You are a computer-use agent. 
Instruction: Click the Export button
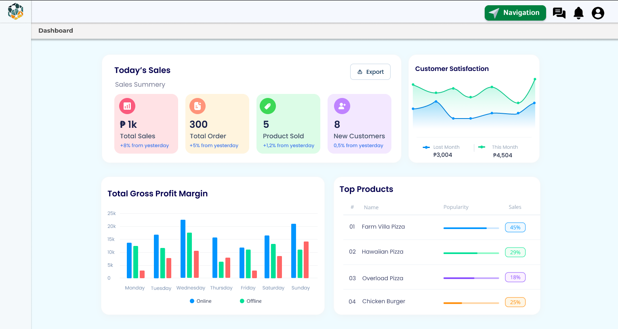point(370,72)
